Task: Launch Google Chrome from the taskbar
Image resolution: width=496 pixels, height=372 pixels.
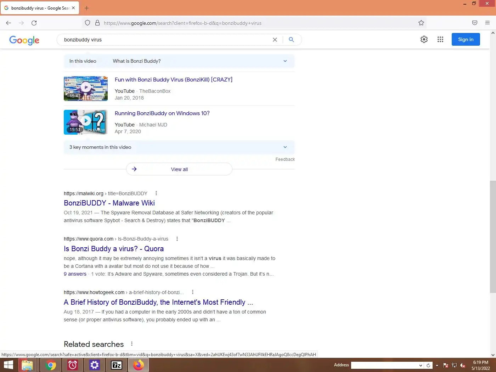Action: coord(51,365)
